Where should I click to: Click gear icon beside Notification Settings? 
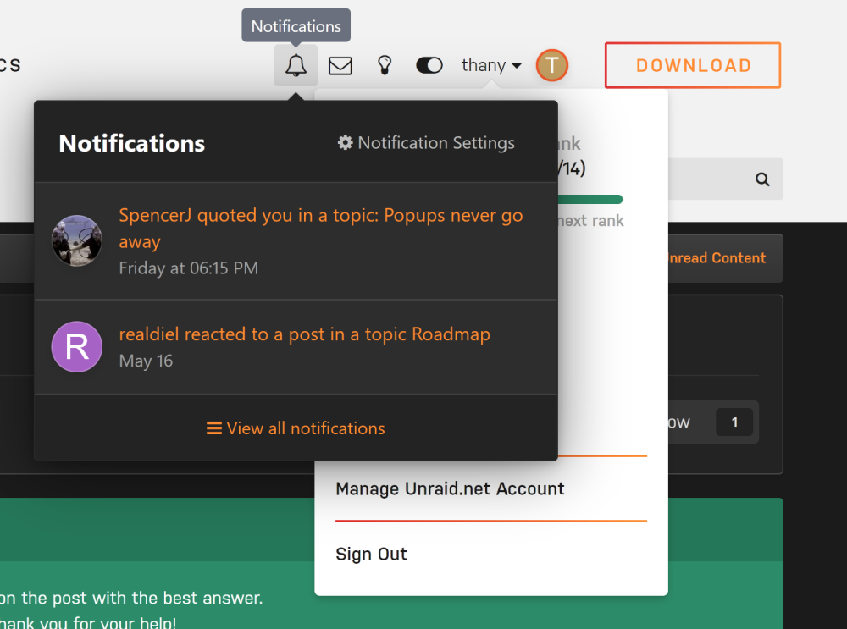click(346, 142)
